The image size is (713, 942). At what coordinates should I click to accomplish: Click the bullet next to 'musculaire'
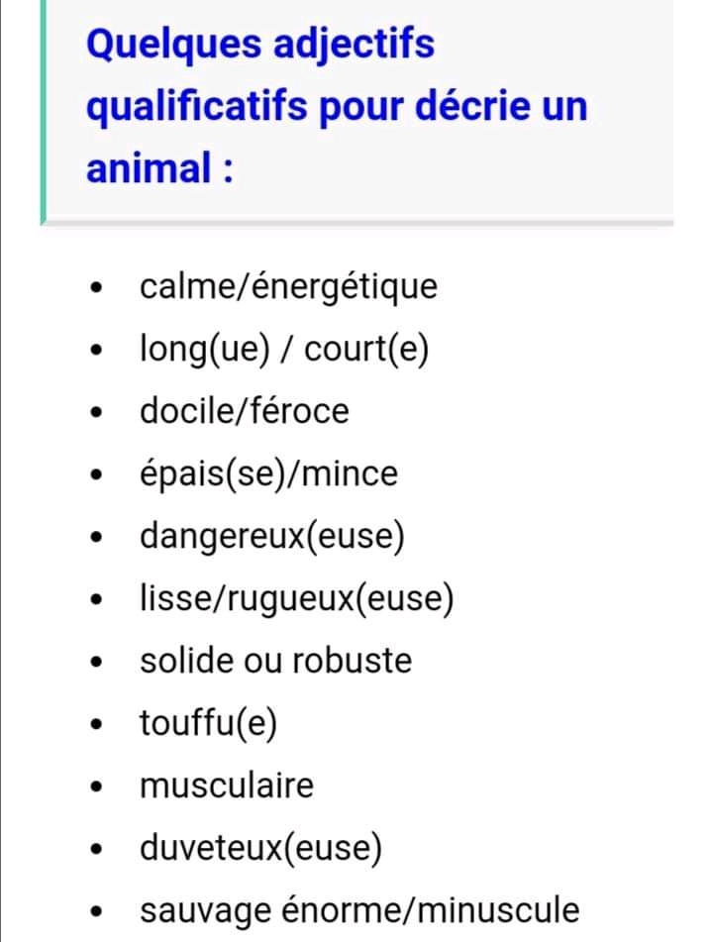click(x=96, y=788)
